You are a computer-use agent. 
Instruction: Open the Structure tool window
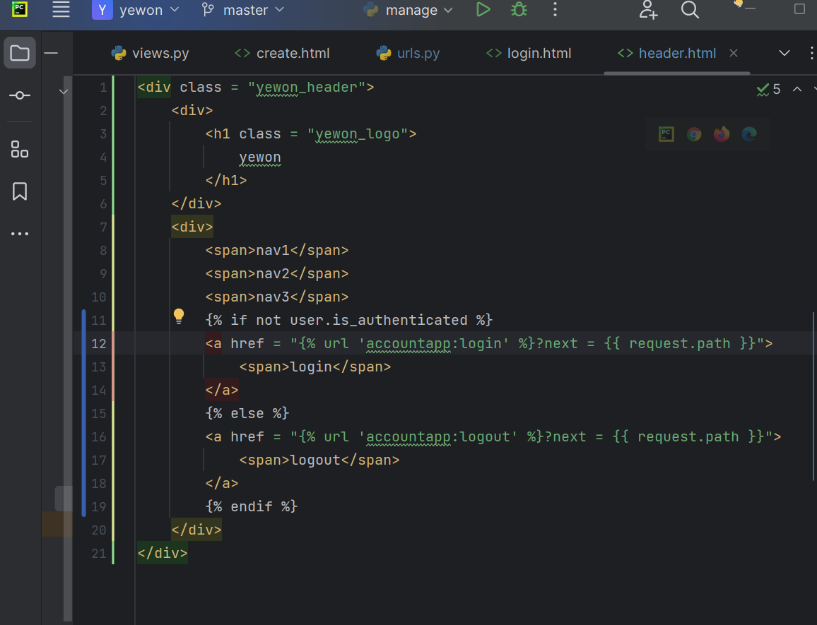pos(20,149)
